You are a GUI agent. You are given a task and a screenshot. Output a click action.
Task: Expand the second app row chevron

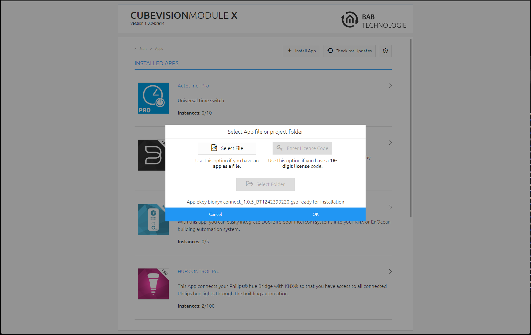(390, 143)
